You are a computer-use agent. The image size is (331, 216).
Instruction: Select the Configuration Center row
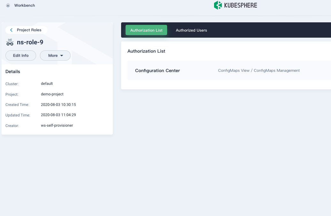pyautogui.click(x=229, y=71)
